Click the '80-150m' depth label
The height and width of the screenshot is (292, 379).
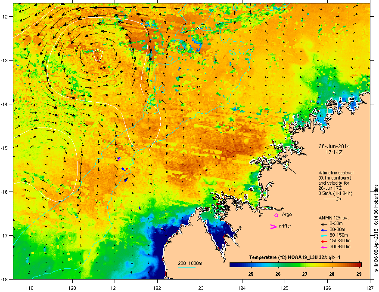339,235
